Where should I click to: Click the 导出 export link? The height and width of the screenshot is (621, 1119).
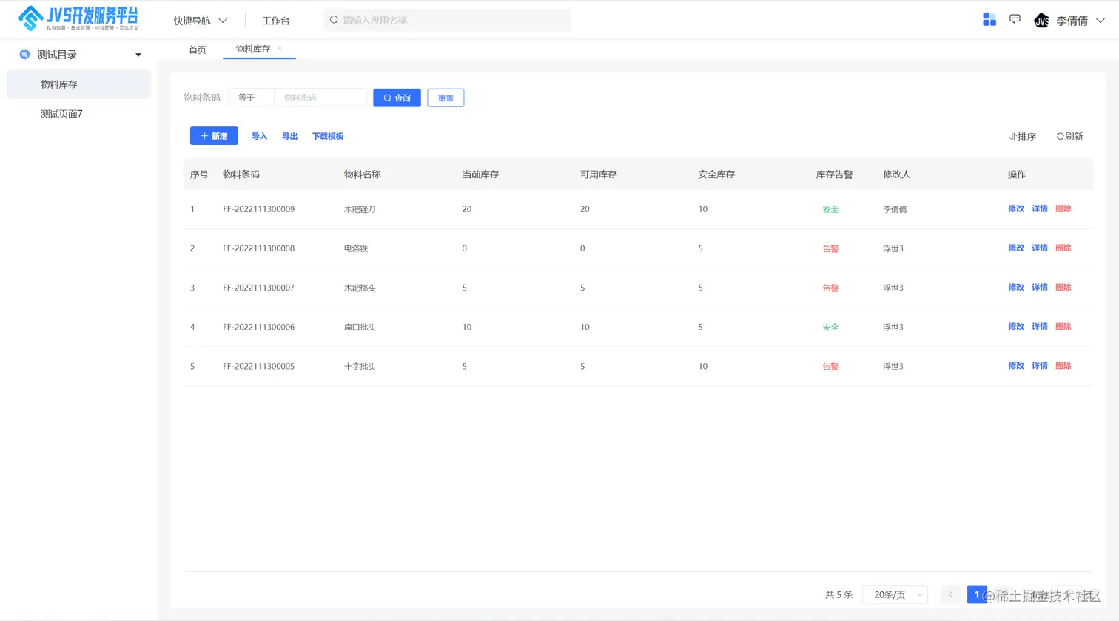click(289, 136)
